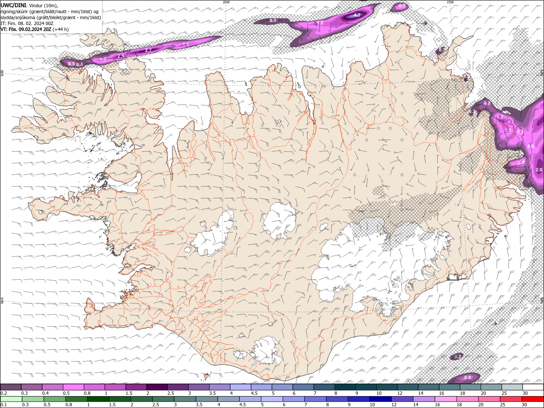Select the lower-row red-pink swatch starting at 25
Viewport: 544px width, 408px height.
[x=510, y=399]
